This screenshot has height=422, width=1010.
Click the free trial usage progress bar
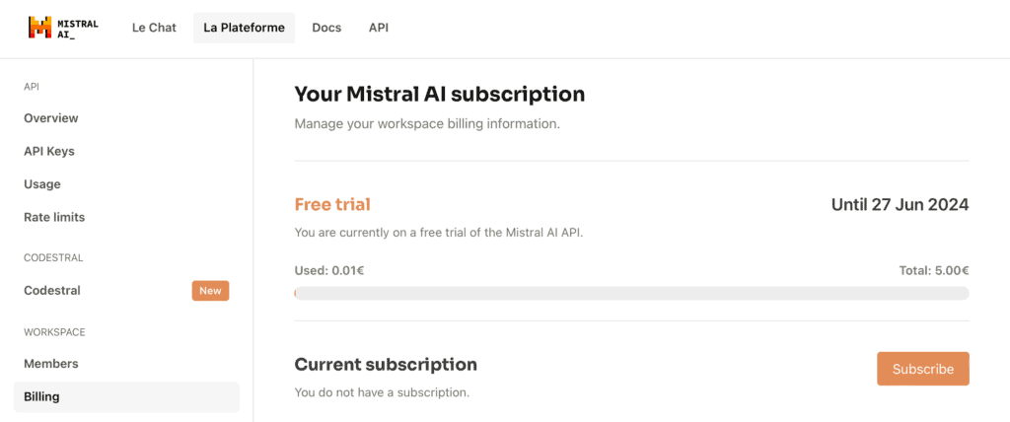(631, 293)
